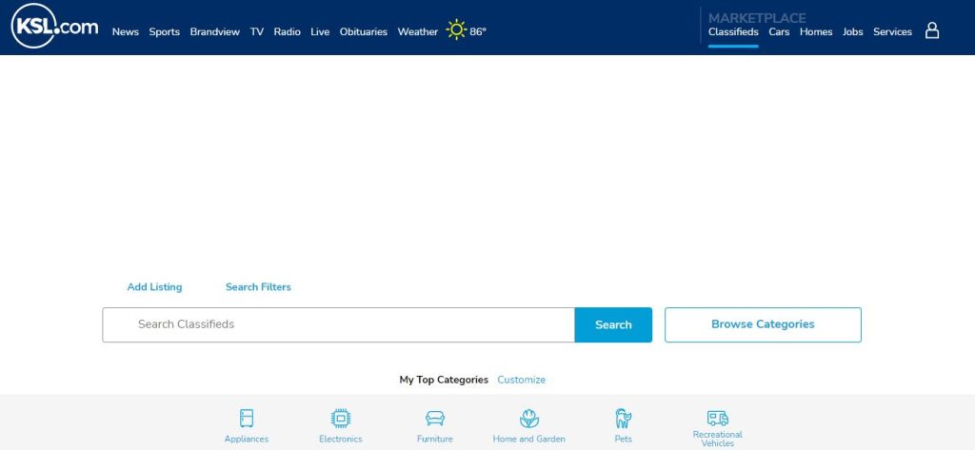Click the sun weather icon
Screen dimensions: 975x450
(456, 29)
